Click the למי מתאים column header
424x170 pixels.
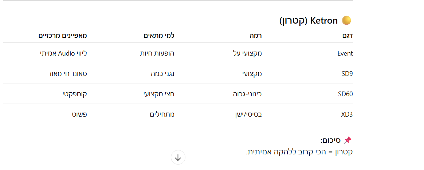click(159, 36)
